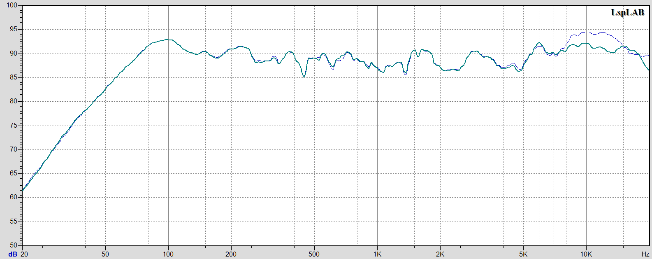Click the 500 Hz x-axis label
This screenshot has height=259, width=652.
coord(314,254)
